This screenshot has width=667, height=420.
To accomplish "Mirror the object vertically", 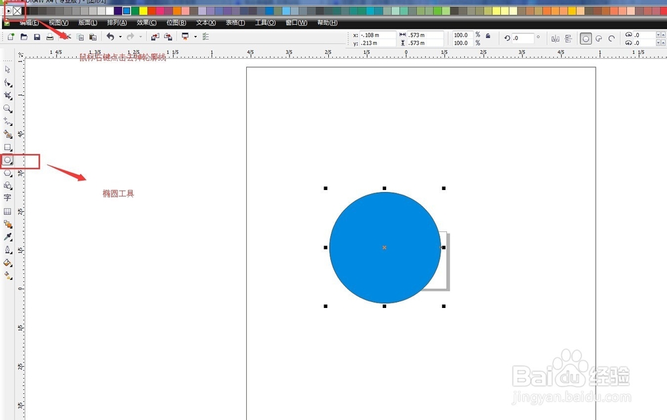I will coord(568,39).
